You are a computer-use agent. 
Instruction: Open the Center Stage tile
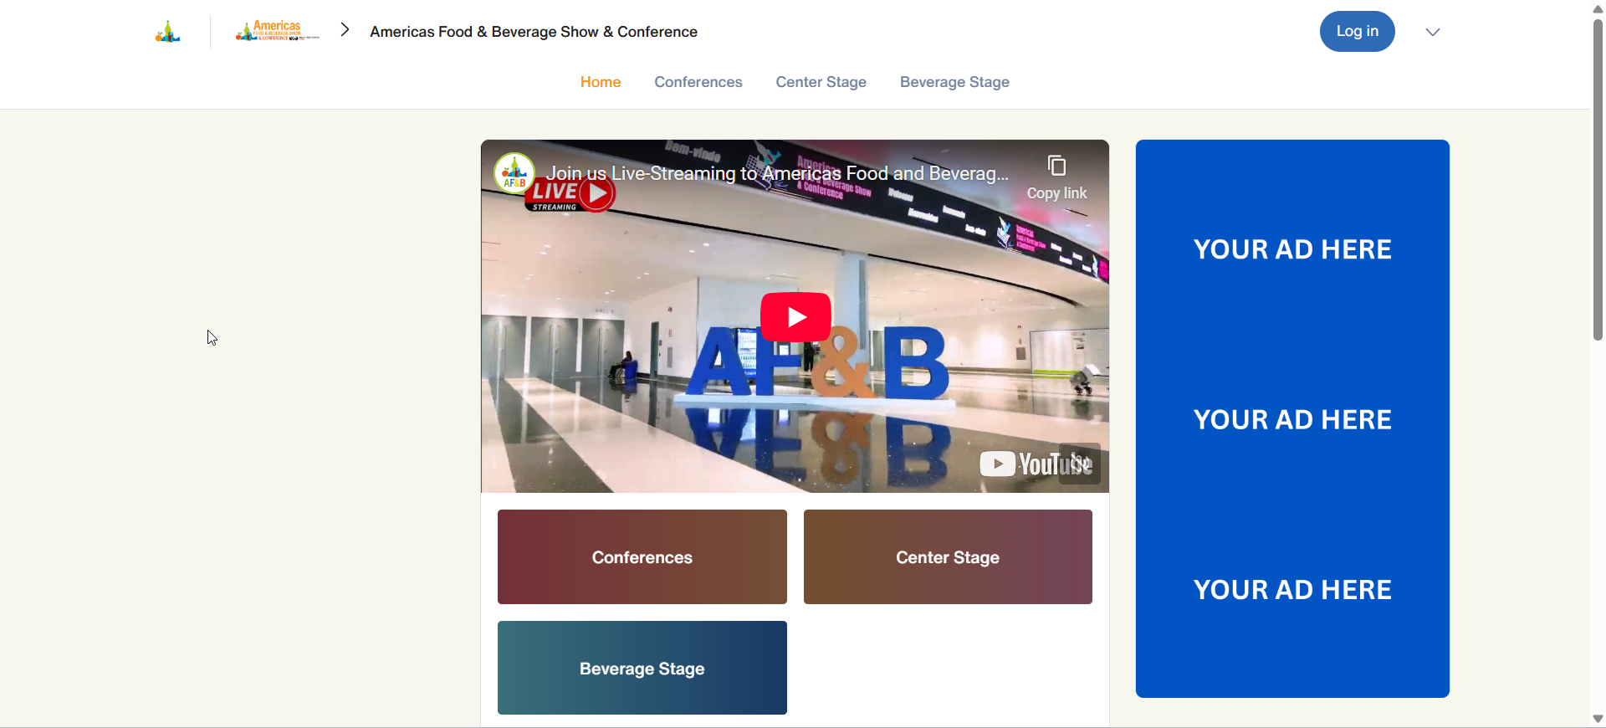tap(948, 557)
